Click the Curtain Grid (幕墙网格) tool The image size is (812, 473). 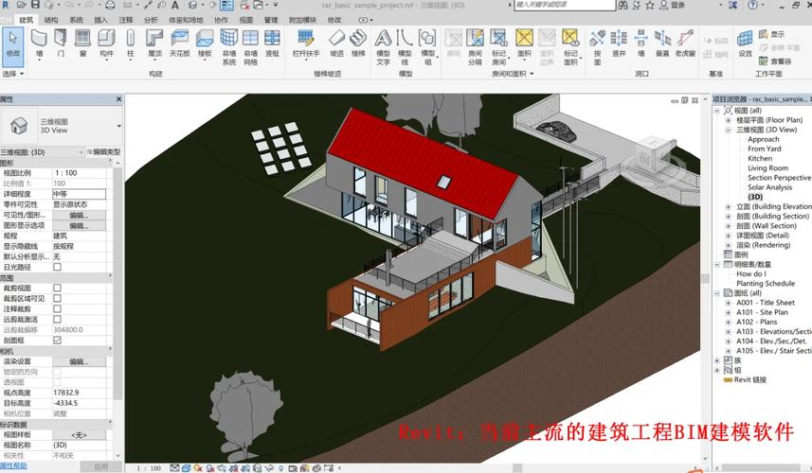[251, 47]
